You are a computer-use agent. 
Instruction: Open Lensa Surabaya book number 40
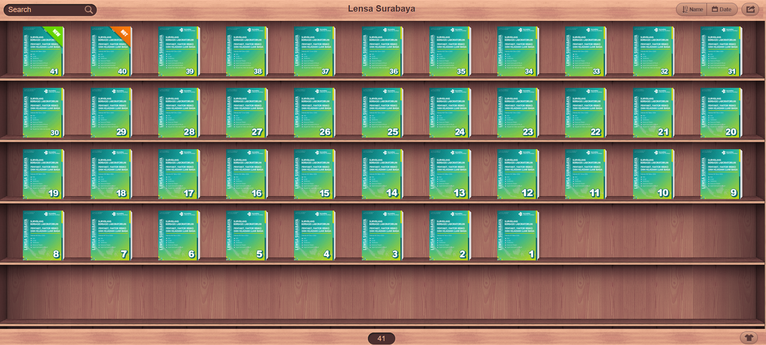(111, 51)
